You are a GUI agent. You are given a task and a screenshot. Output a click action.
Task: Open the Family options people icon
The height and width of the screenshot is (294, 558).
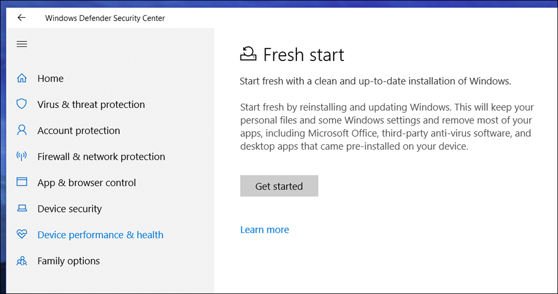coord(22,261)
